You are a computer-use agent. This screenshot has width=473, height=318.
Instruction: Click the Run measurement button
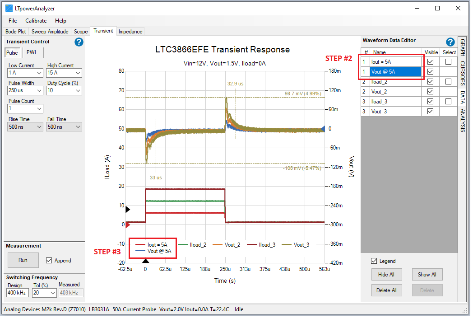(23, 260)
